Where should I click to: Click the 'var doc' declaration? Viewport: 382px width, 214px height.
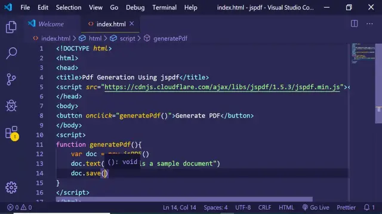click(x=84, y=154)
